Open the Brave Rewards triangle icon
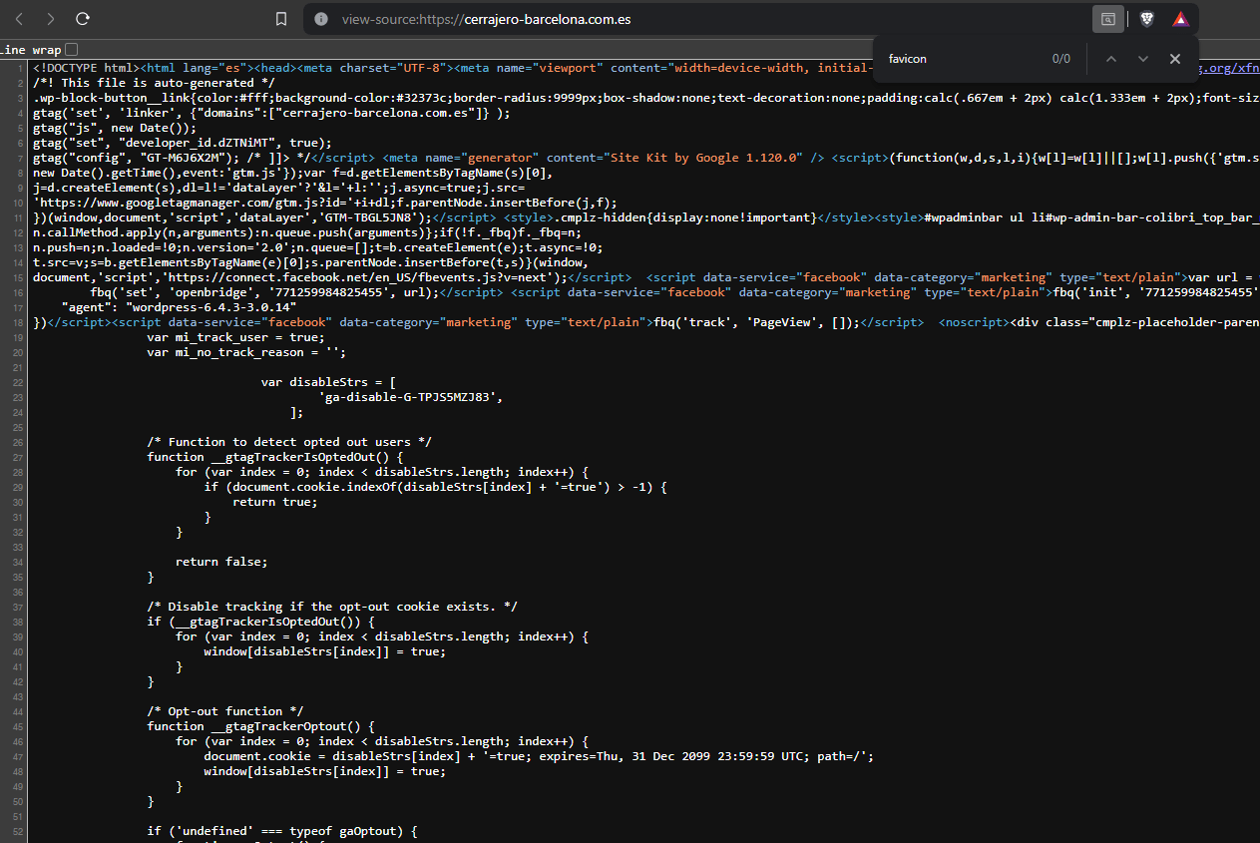The image size is (1260, 843). 1180,19
